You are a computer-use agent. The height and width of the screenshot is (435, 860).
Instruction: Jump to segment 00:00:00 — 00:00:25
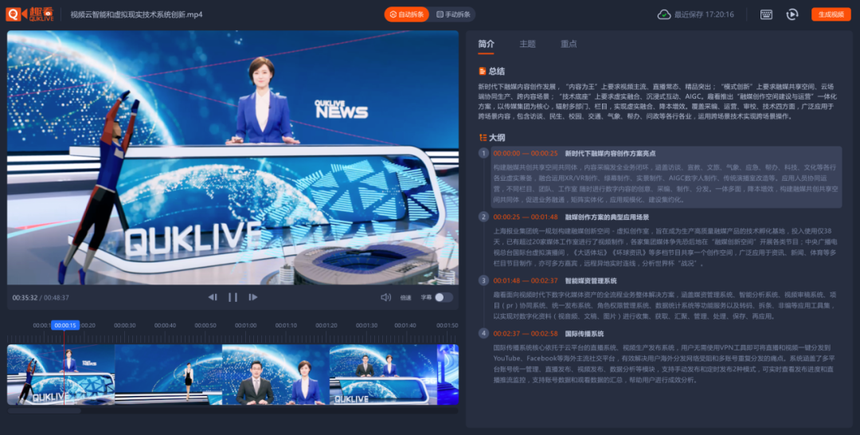click(525, 154)
